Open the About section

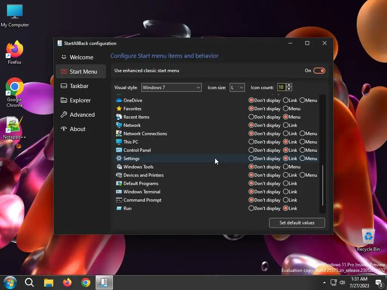(x=81, y=129)
